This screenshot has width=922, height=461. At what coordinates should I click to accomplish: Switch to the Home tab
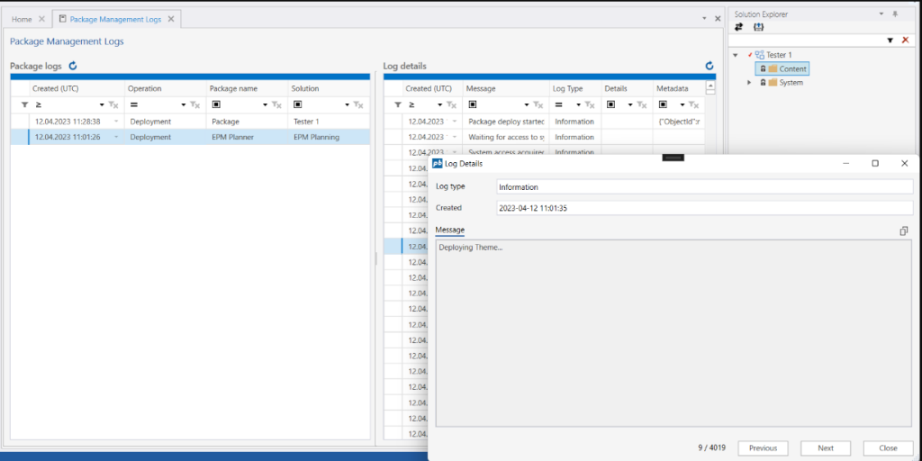click(22, 19)
